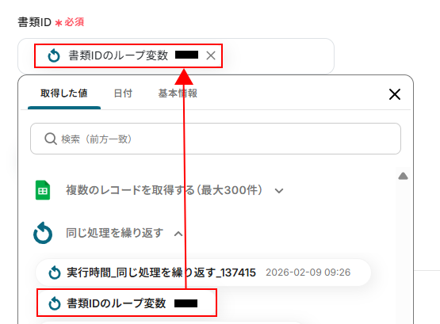The width and height of the screenshot is (440, 324).
Task: Select the 同じ処理を繰り返す section title
Action: coord(114,233)
